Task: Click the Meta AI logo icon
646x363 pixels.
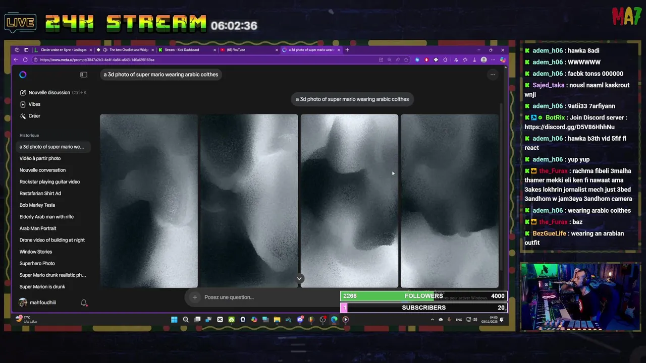Action: 23,75
